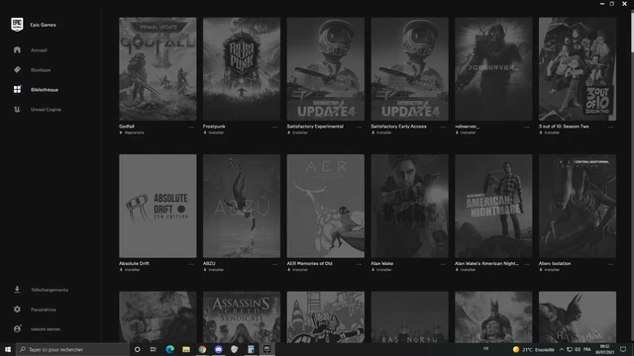Open options dots for 3 out of 10

tap(611, 127)
